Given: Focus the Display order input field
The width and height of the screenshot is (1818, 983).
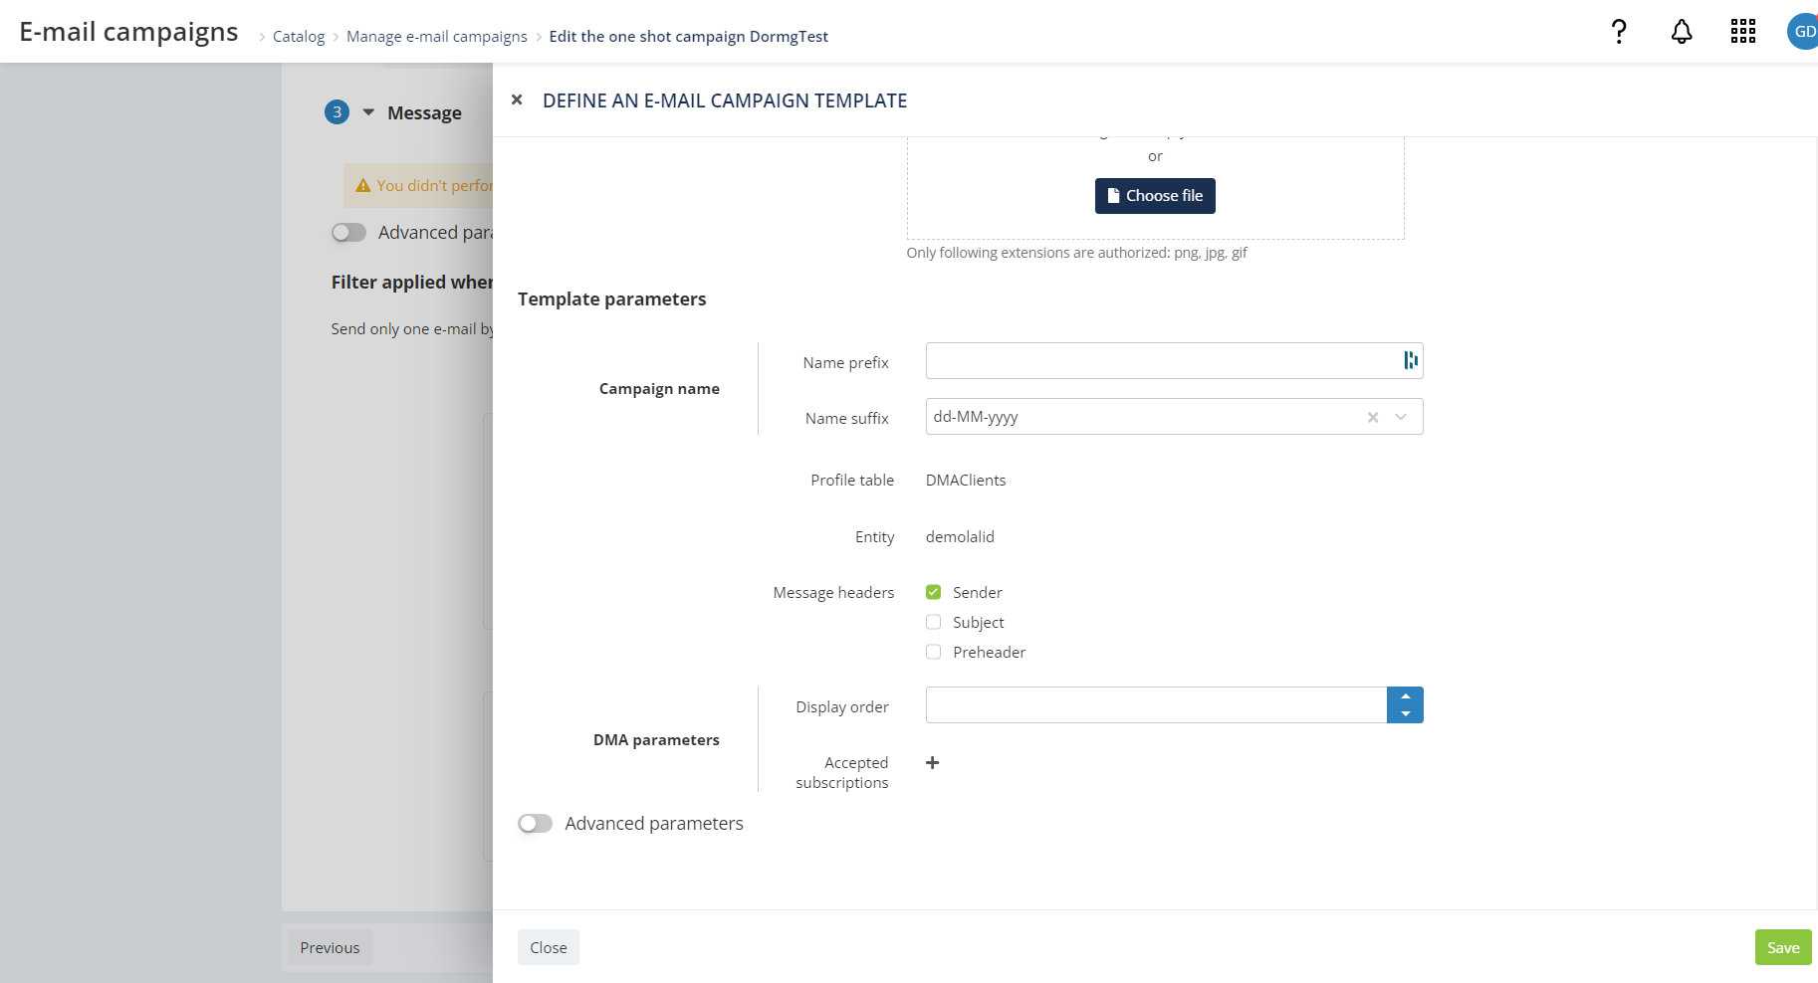Looking at the screenshot, I should pyautogui.click(x=1156, y=704).
